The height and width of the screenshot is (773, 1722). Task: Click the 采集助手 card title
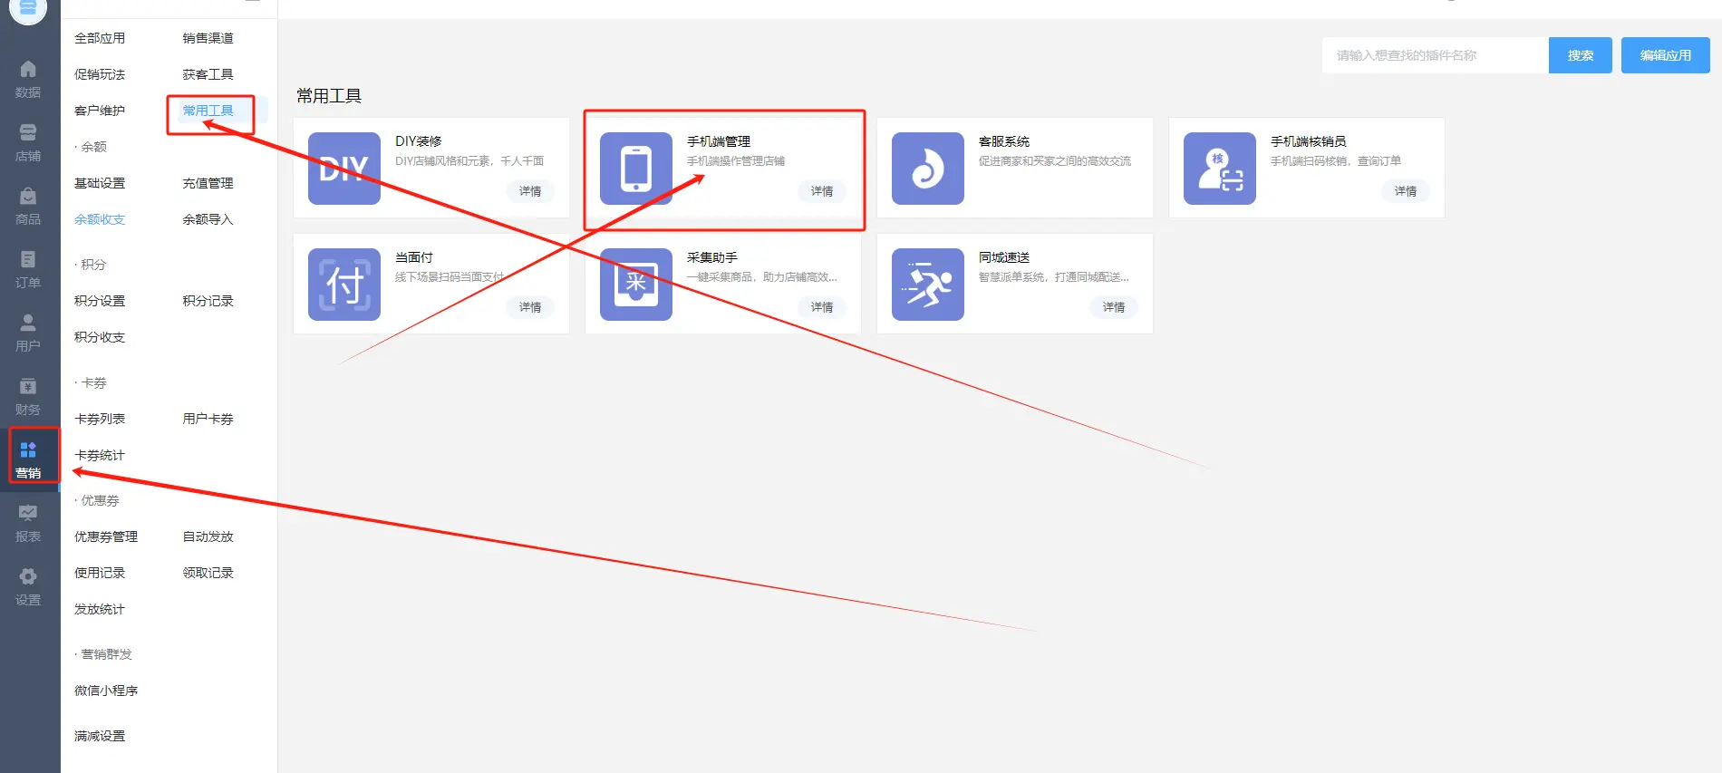712,257
